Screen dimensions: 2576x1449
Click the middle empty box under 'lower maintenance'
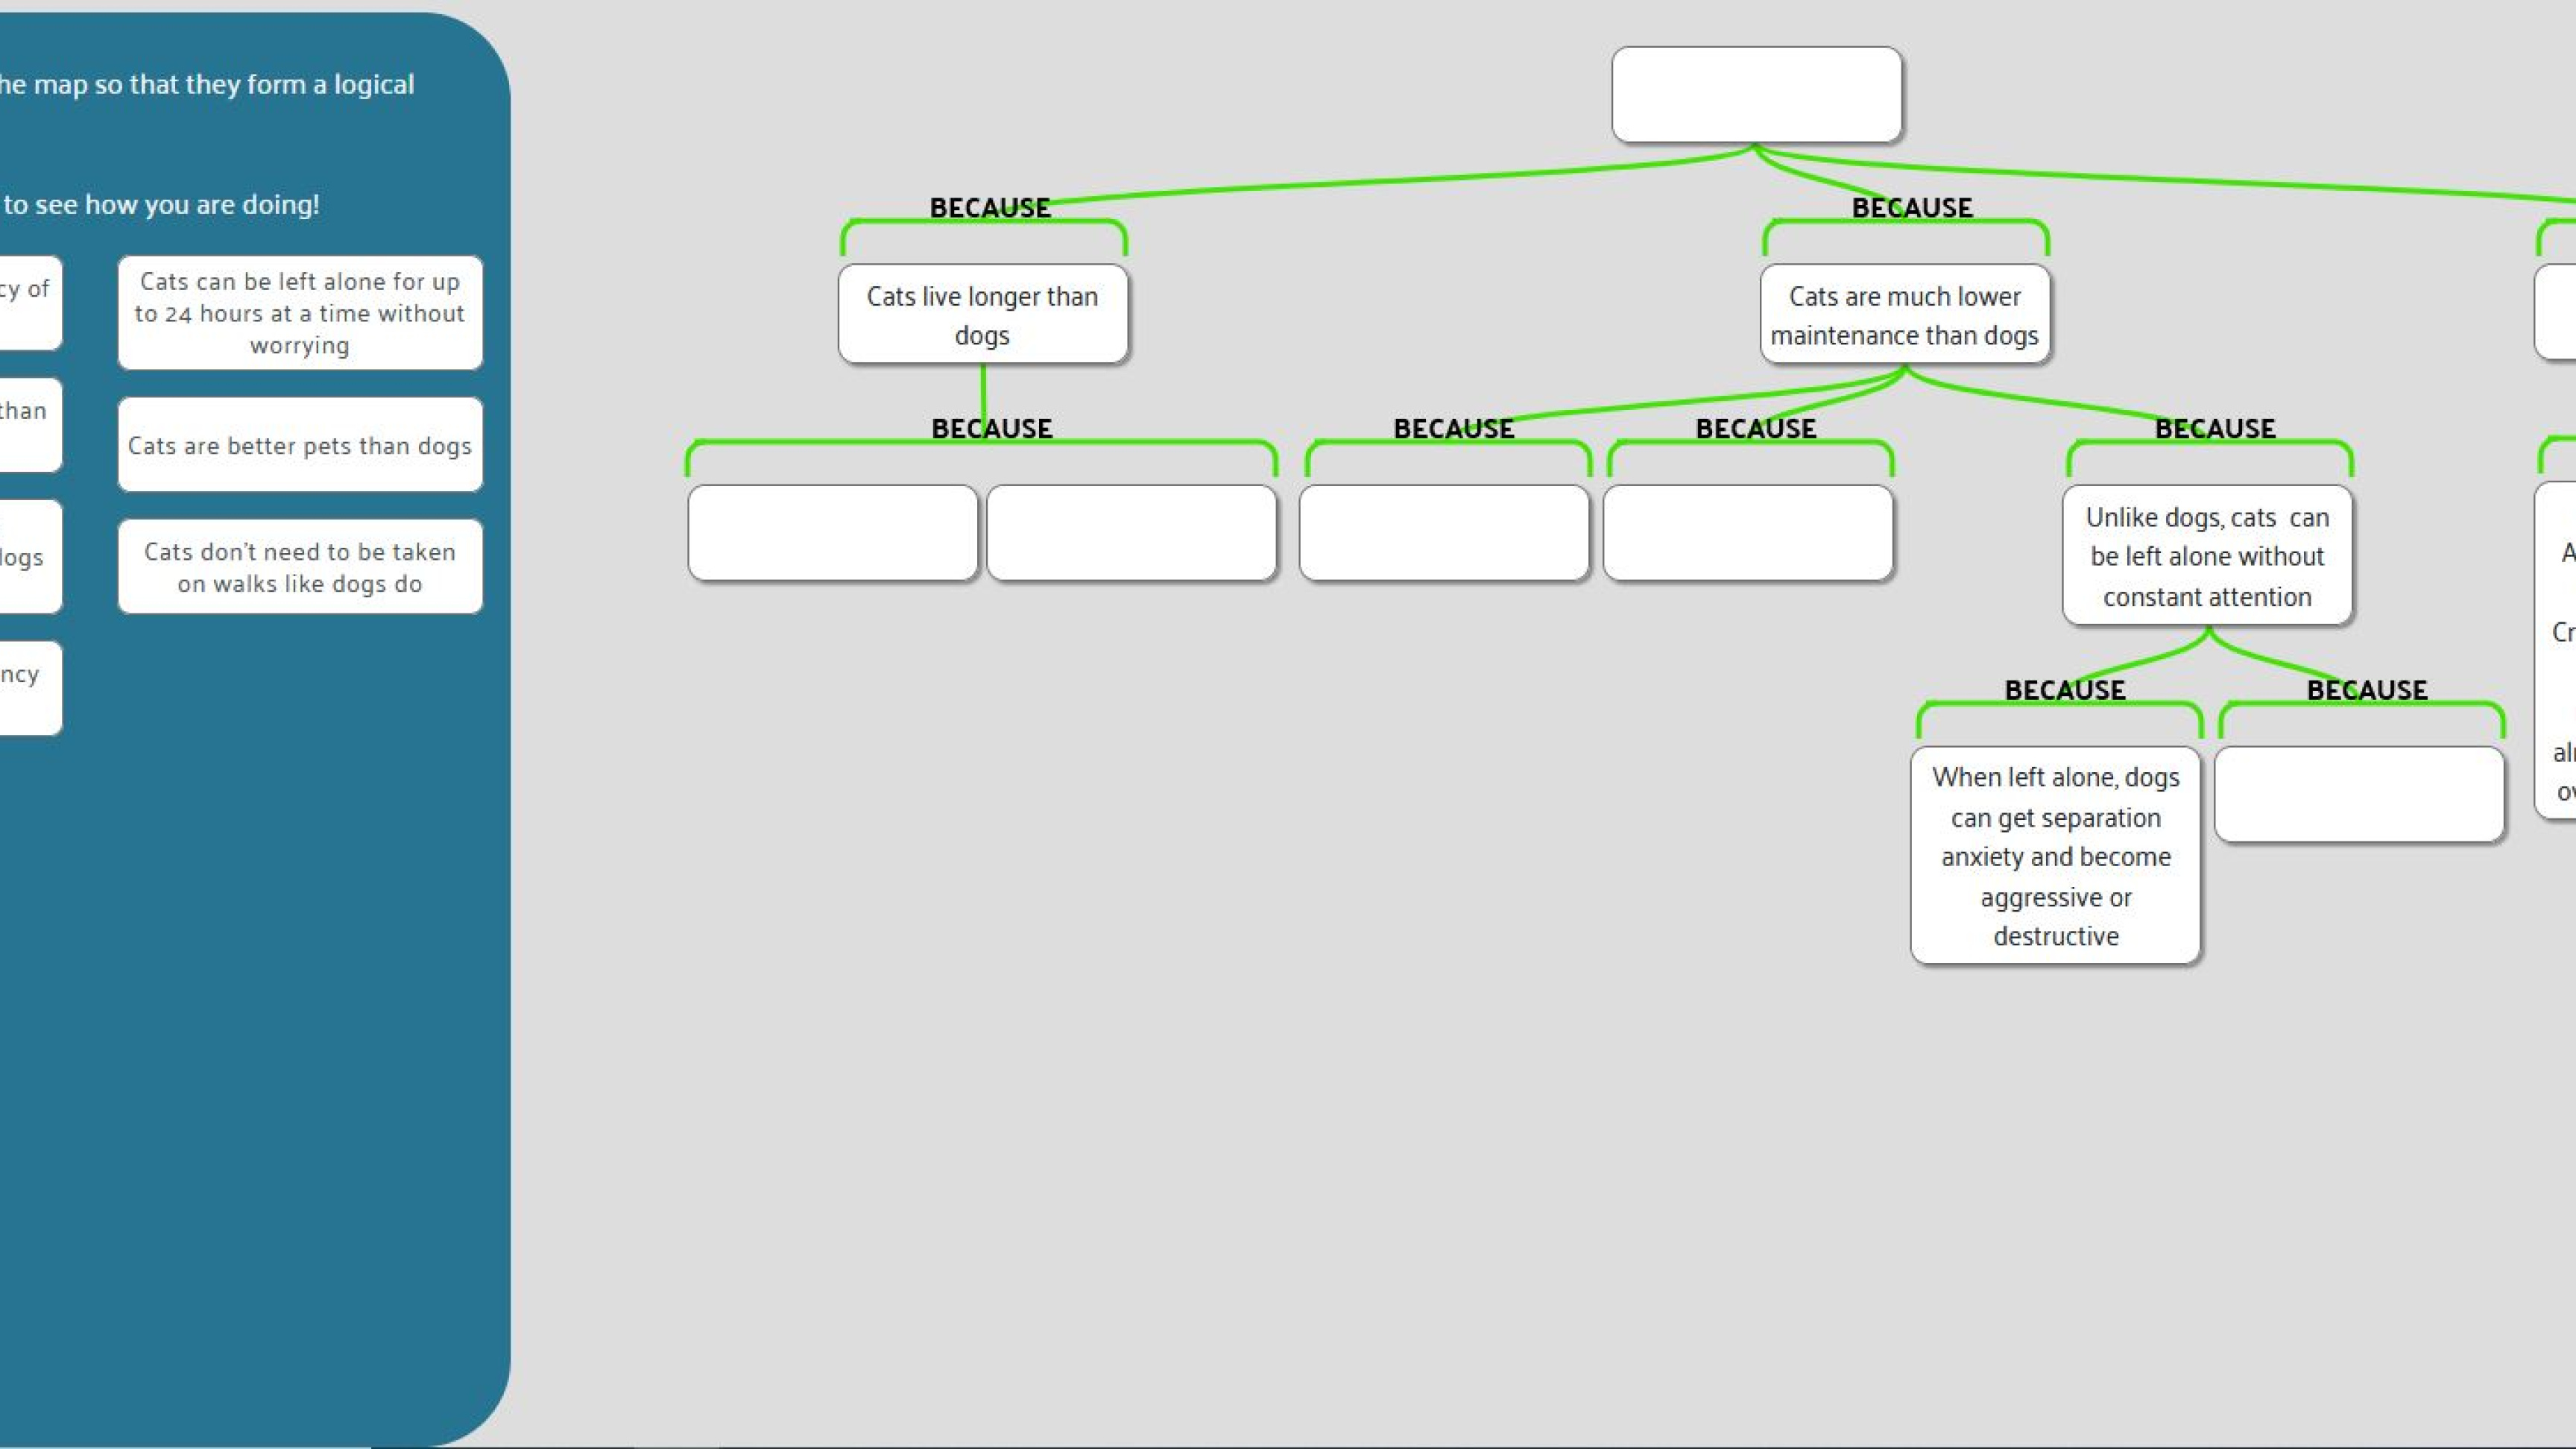pos(1747,533)
